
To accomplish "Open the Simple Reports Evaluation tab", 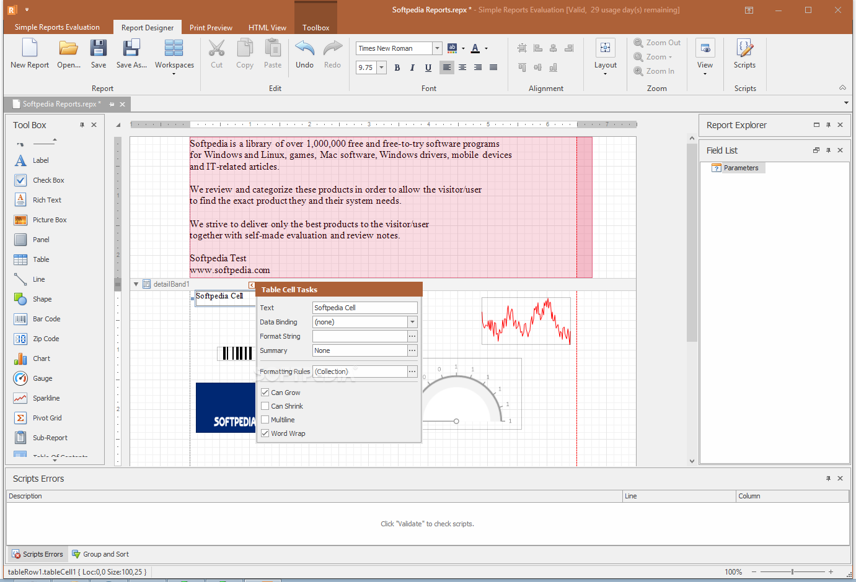I will coord(57,27).
